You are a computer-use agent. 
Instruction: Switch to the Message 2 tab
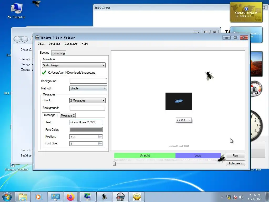68,115
